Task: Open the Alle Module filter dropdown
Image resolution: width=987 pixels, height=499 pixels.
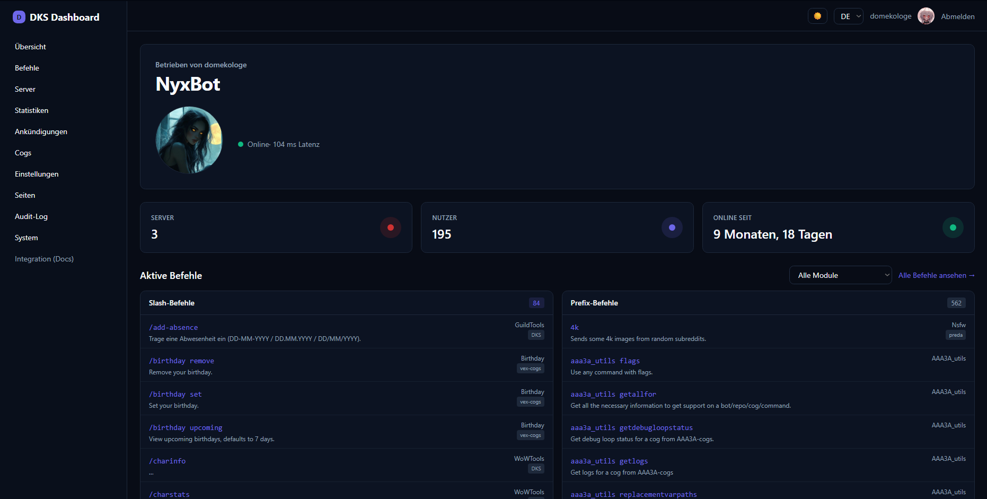Action: click(x=841, y=275)
